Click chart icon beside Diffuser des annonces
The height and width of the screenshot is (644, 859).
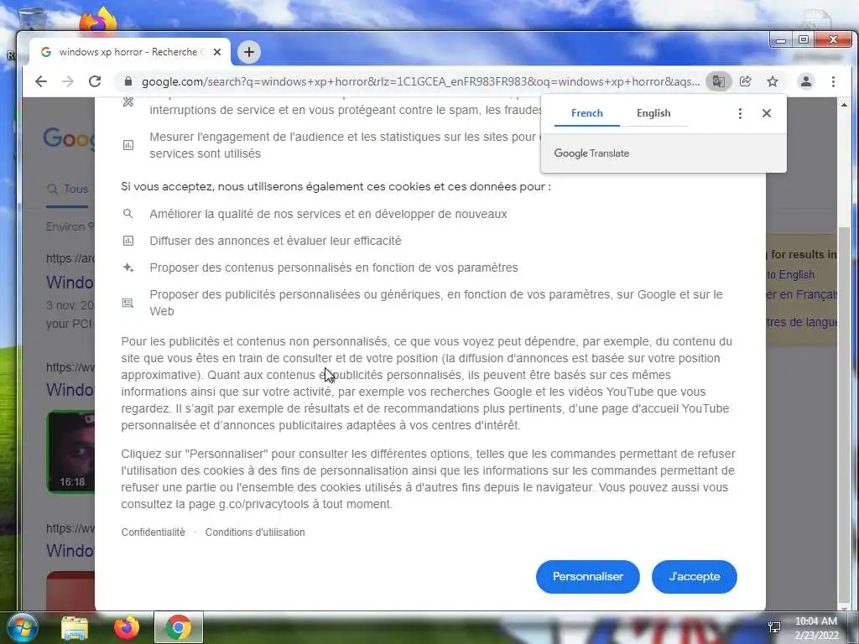128,241
